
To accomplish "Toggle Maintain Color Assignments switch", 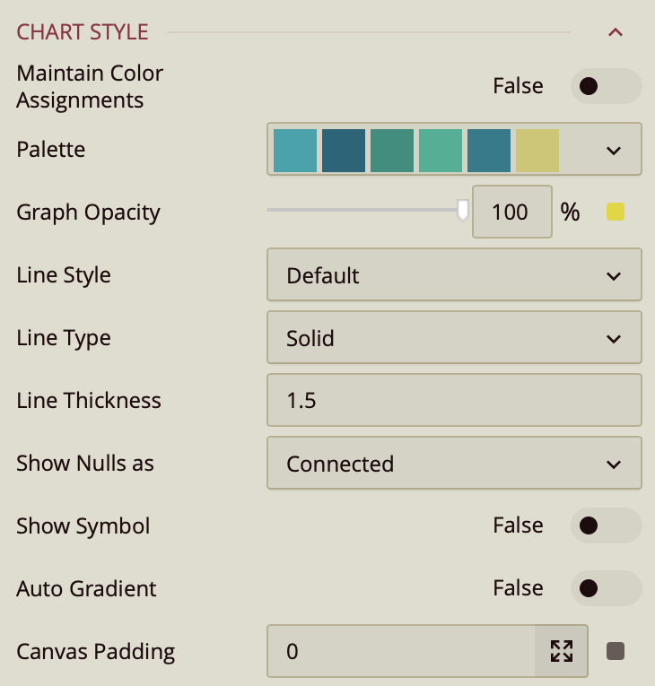I will tap(606, 86).
